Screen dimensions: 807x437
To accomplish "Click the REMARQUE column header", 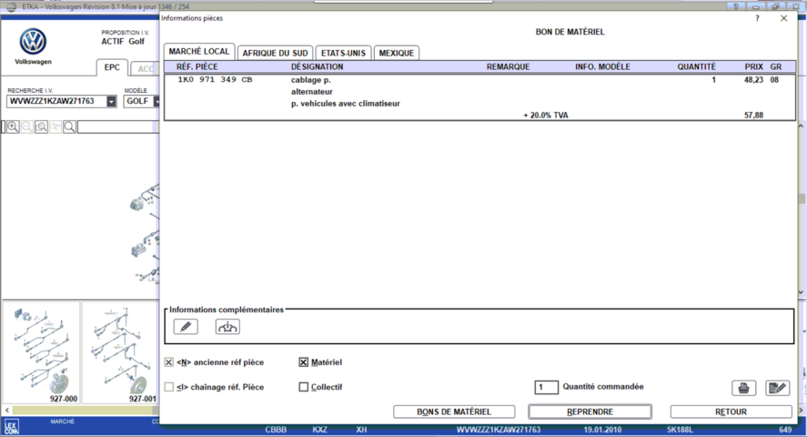I will (508, 66).
